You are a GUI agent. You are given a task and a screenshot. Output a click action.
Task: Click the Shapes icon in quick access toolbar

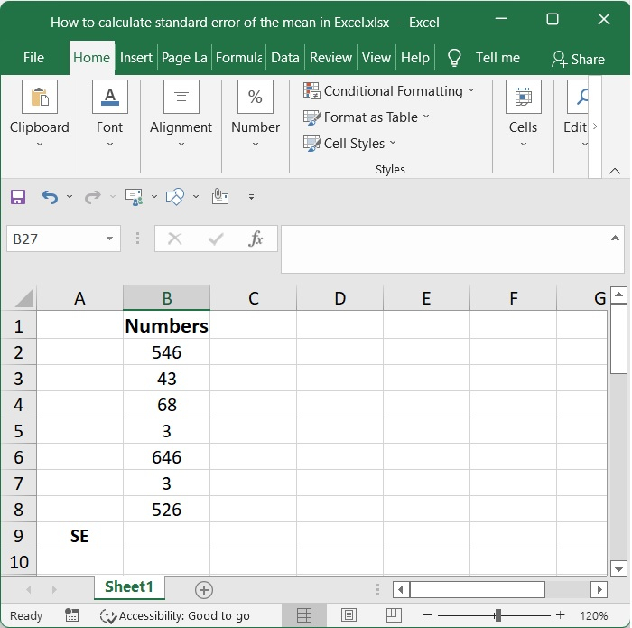tap(175, 197)
